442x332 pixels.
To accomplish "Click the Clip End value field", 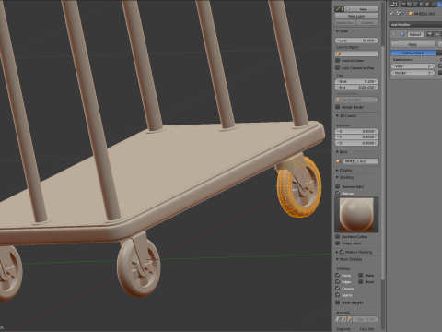I will pyautogui.click(x=356, y=87).
